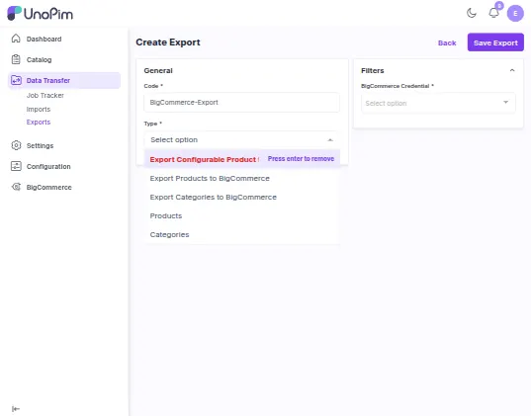The image size is (531, 416).
Task: Click the UnoPim logo
Action: [40, 14]
